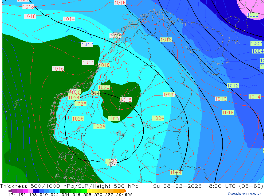The width and height of the screenshot is (267, 196).
Task: Click the black 544 height contour label
Action: (95, 93)
